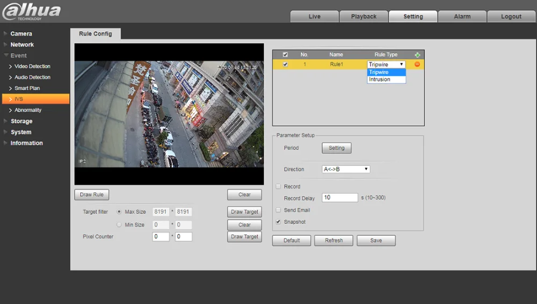This screenshot has height=304, width=537.
Task: Click the Dahua logo
Action: coord(31,11)
